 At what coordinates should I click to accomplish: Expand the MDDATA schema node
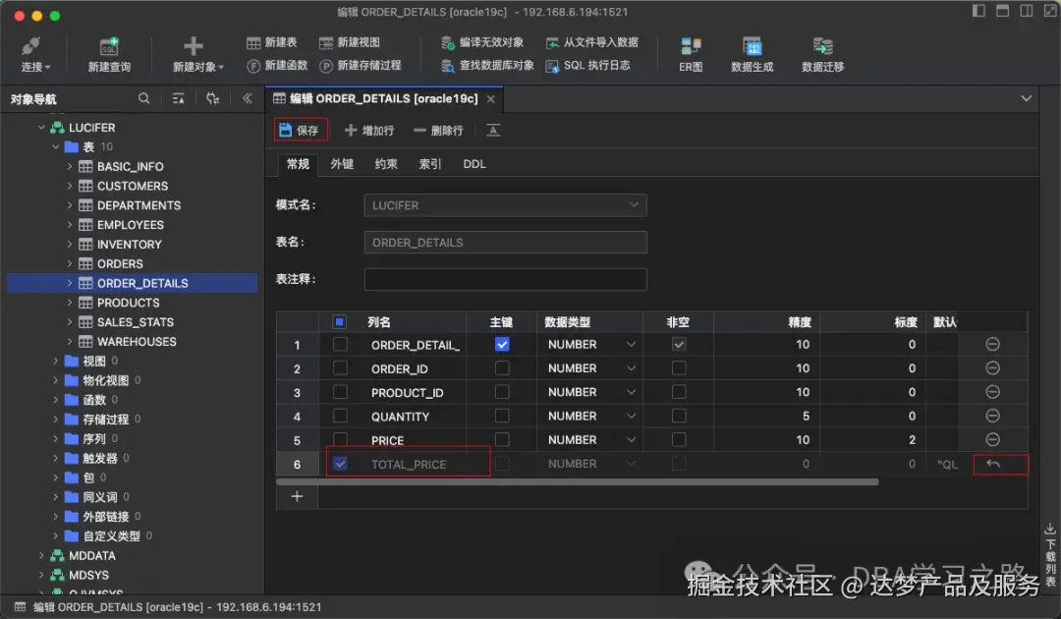pyautogui.click(x=42, y=555)
